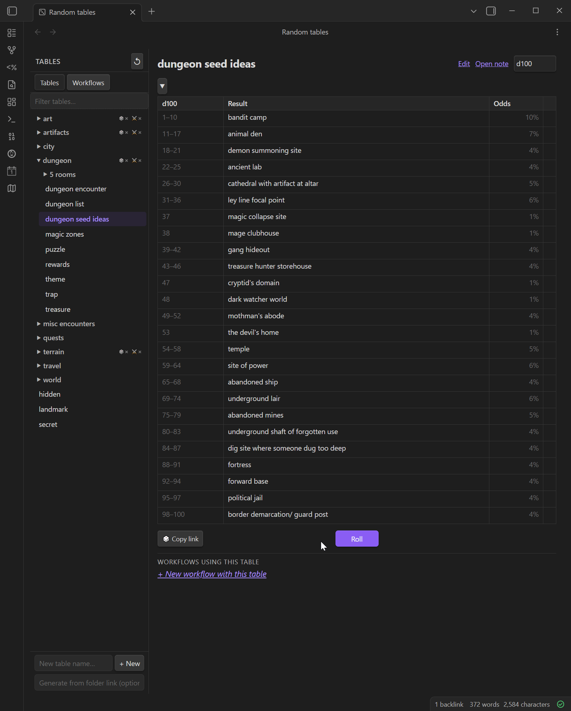Click the green sync status checkmark

(x=561, y=704)
